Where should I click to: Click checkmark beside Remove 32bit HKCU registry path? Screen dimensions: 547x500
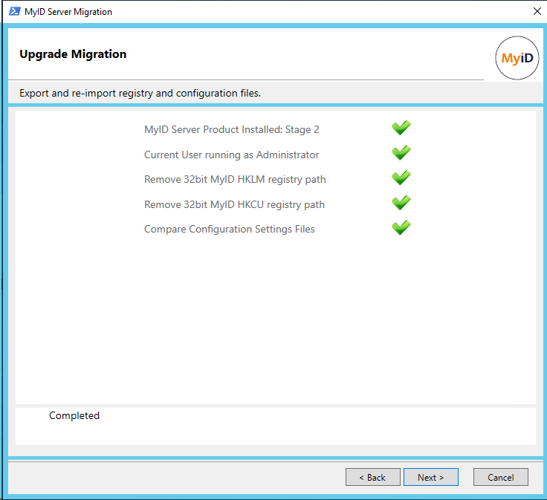[x=401, y=203]
